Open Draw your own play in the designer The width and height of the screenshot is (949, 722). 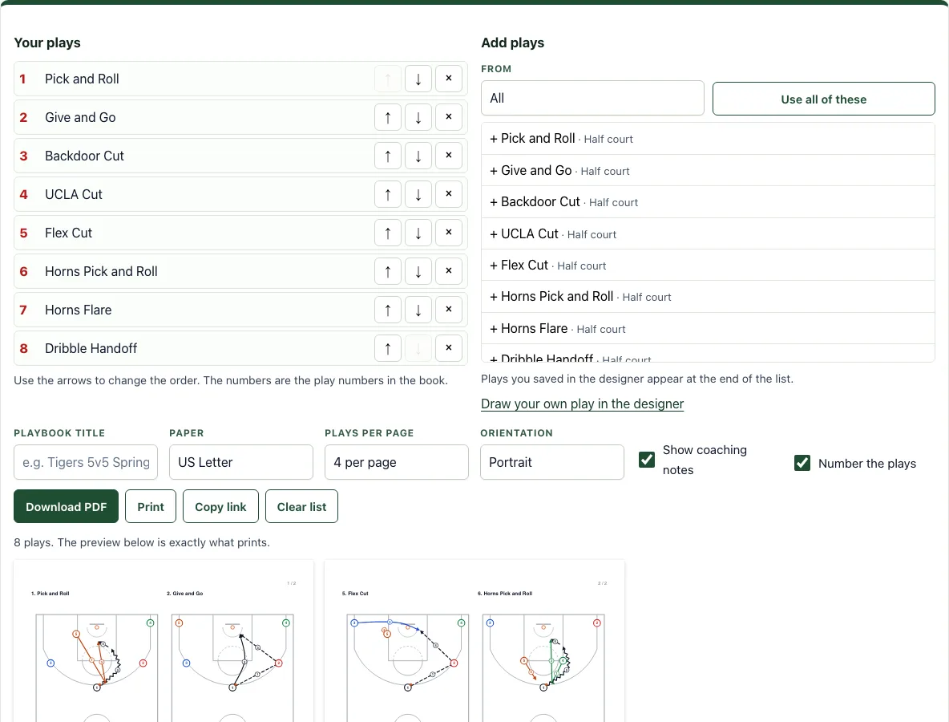tap(582, 404)
